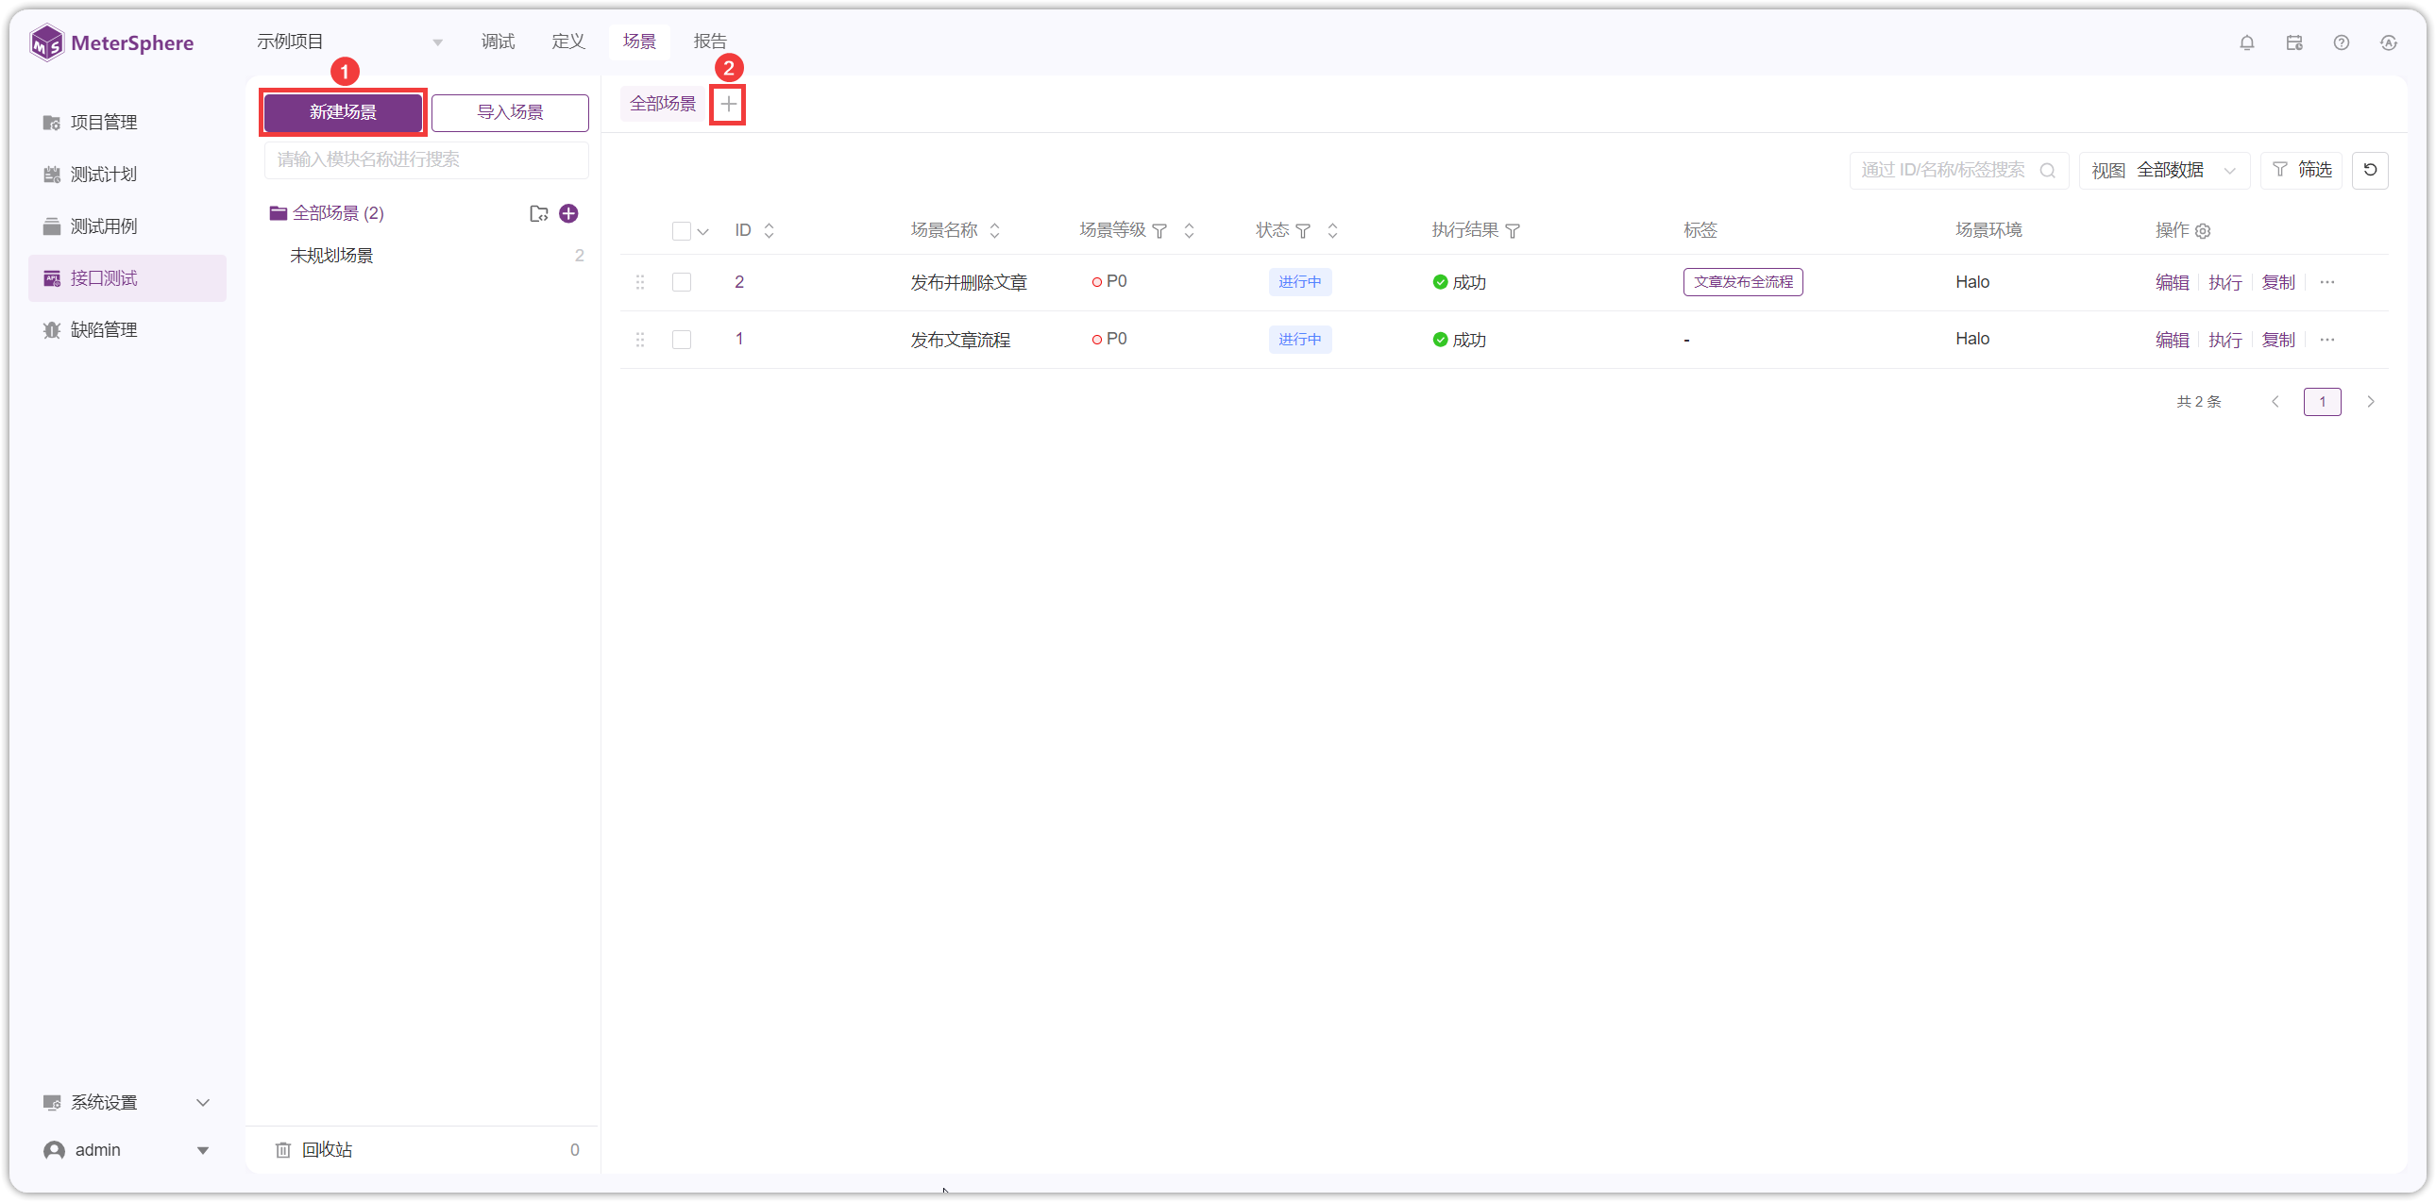The image size is (2436, 1202).
Task: Open table column settings gear icon
Action: tap(2203, 230)
